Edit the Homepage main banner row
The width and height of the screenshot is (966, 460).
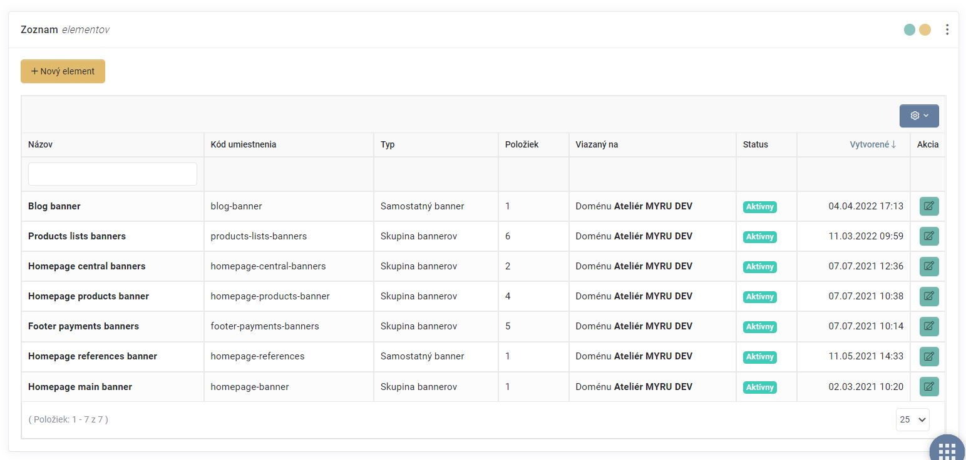(928, 387)
